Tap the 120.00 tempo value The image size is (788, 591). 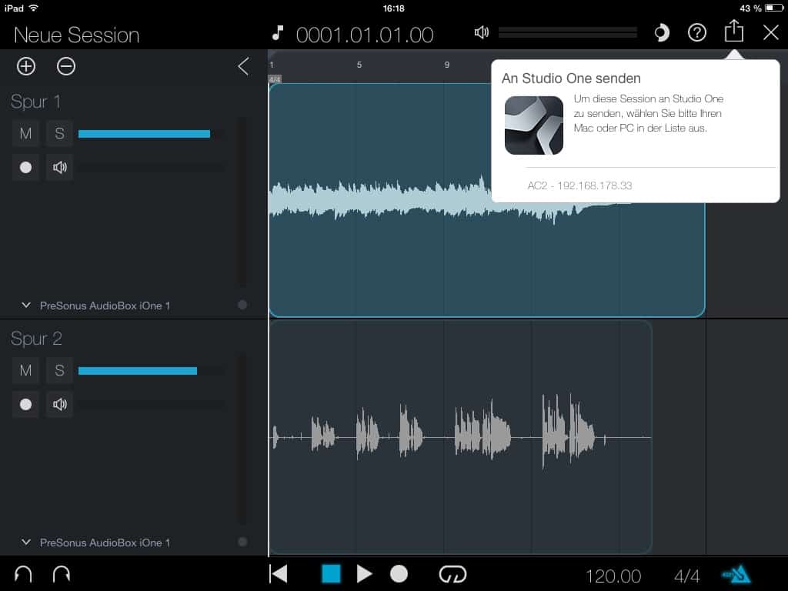[613, 576]
